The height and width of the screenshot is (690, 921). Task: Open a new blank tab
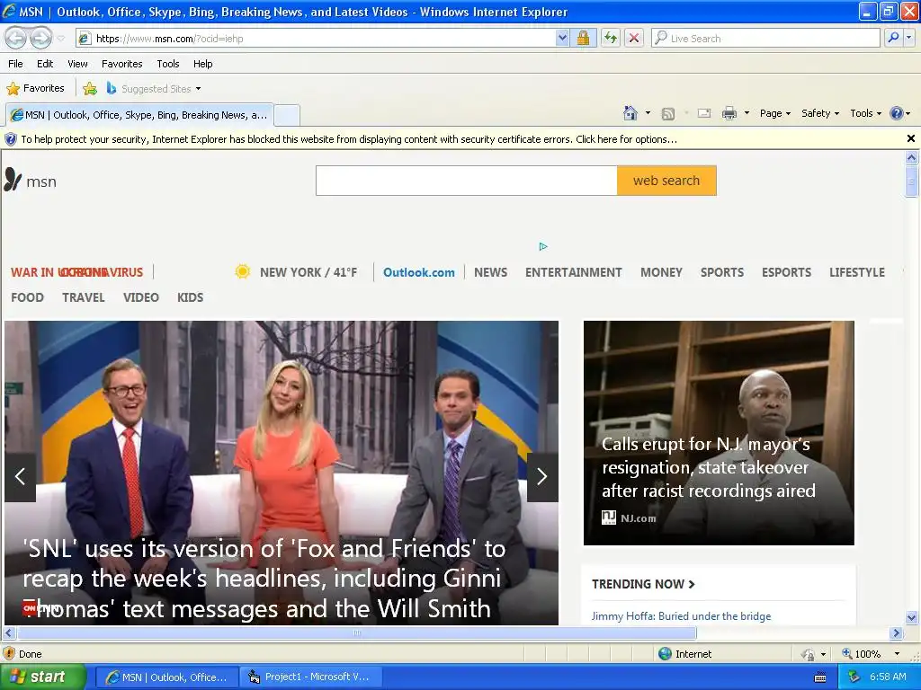point(287,116)
